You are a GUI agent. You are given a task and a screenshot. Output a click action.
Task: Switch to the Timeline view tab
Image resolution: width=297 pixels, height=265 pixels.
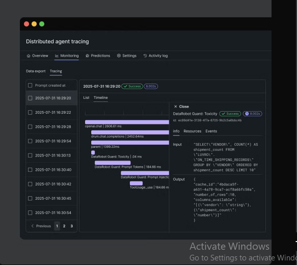100,97
